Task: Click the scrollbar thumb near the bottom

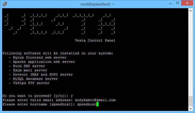Action: (x=190, y=101)
